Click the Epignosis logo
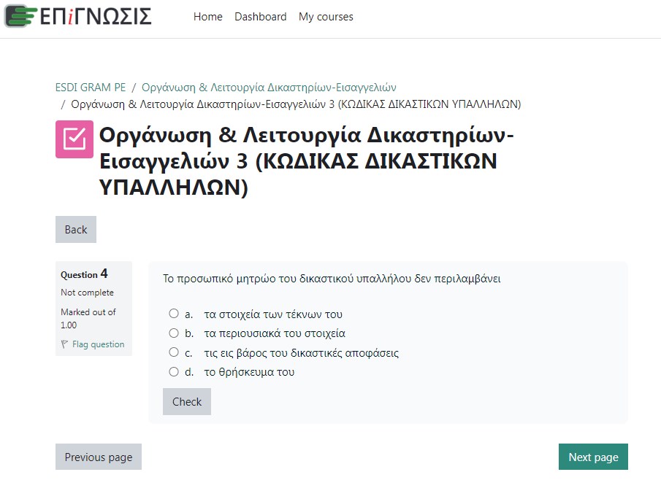 point(78,16)
